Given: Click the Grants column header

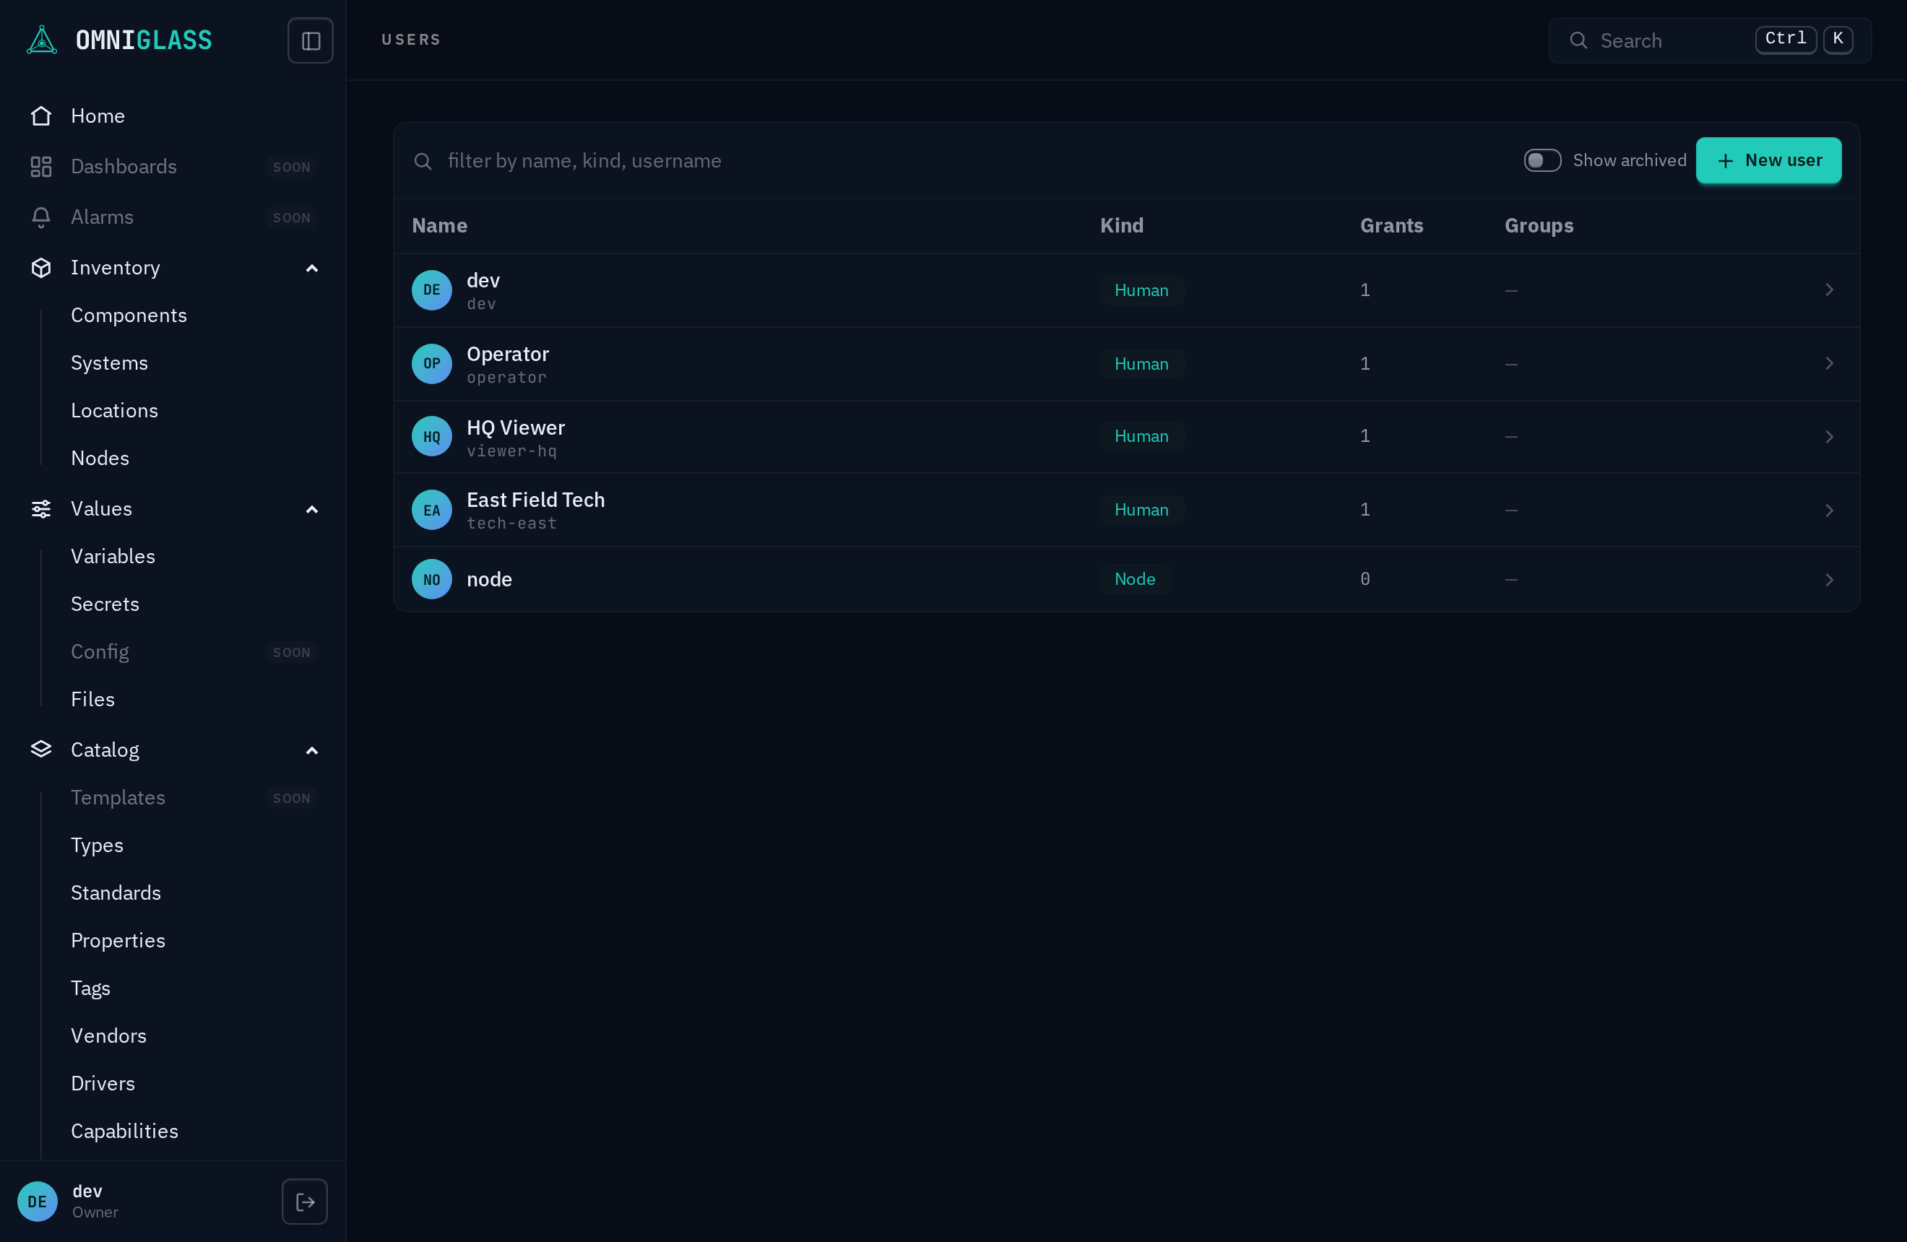Looking at the screenshot, I should click(x=1392, y=226).
